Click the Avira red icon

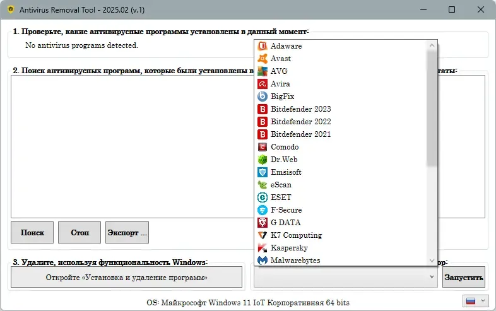point(263,84)
